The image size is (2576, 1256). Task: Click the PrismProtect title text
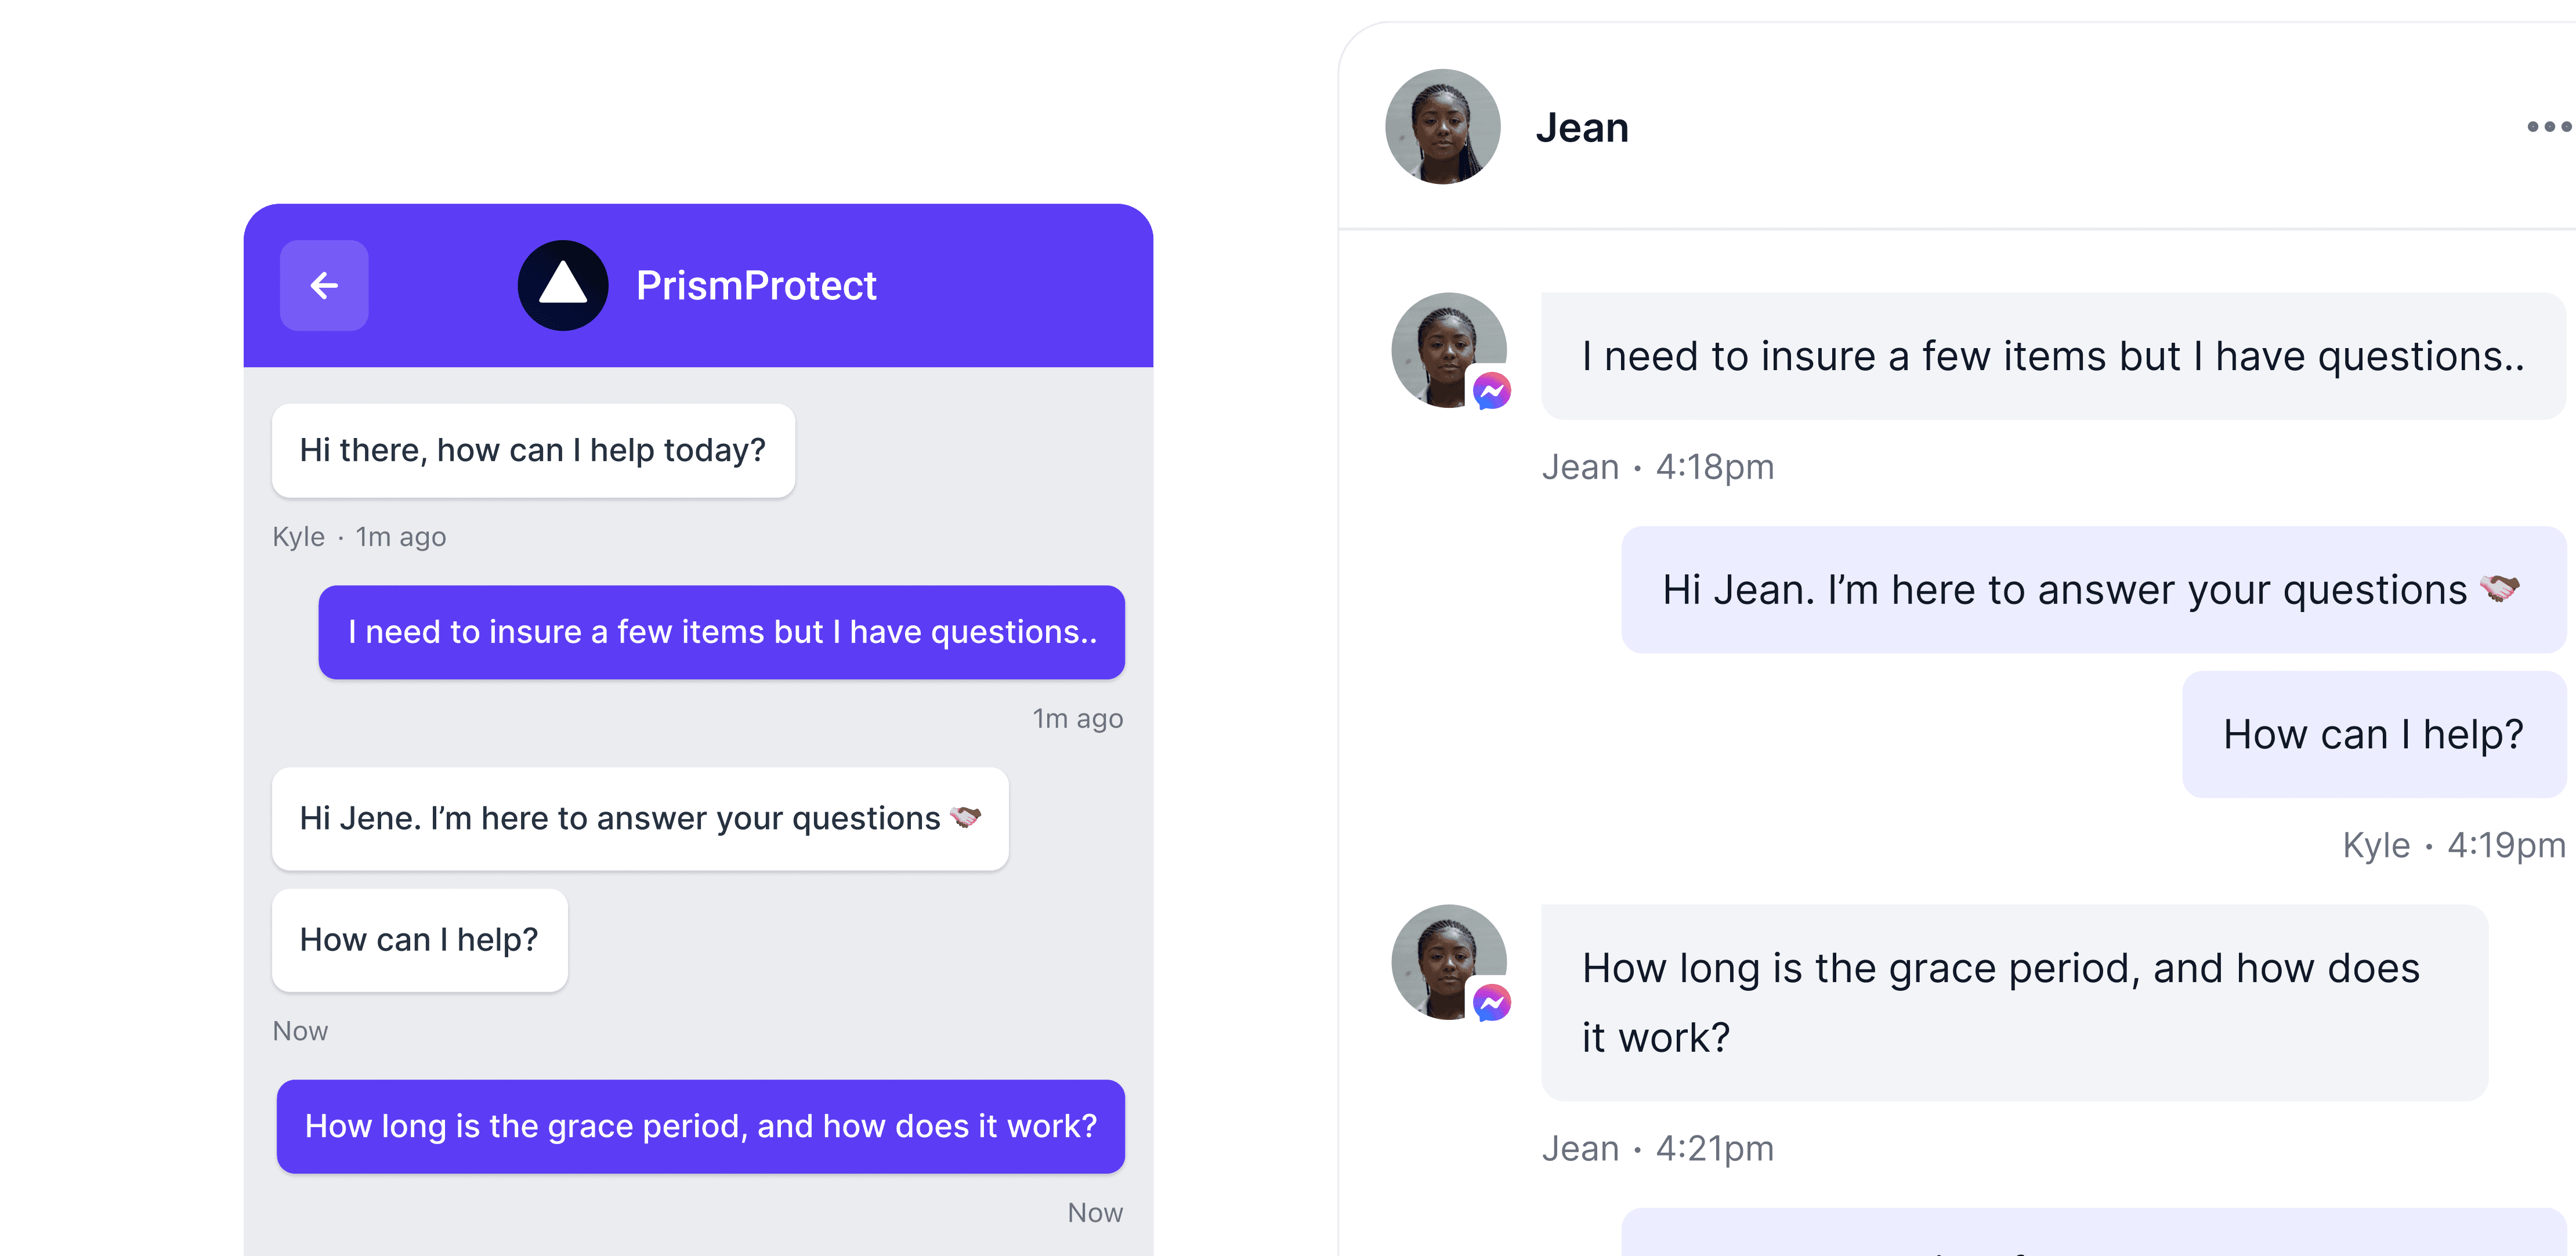click(x=756, y=286)
